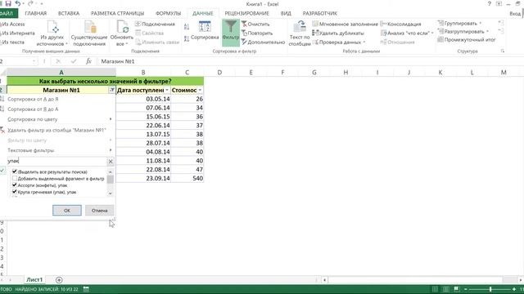Uncheck Крупа гречневая (упак), упак

[x=15, y=192]
